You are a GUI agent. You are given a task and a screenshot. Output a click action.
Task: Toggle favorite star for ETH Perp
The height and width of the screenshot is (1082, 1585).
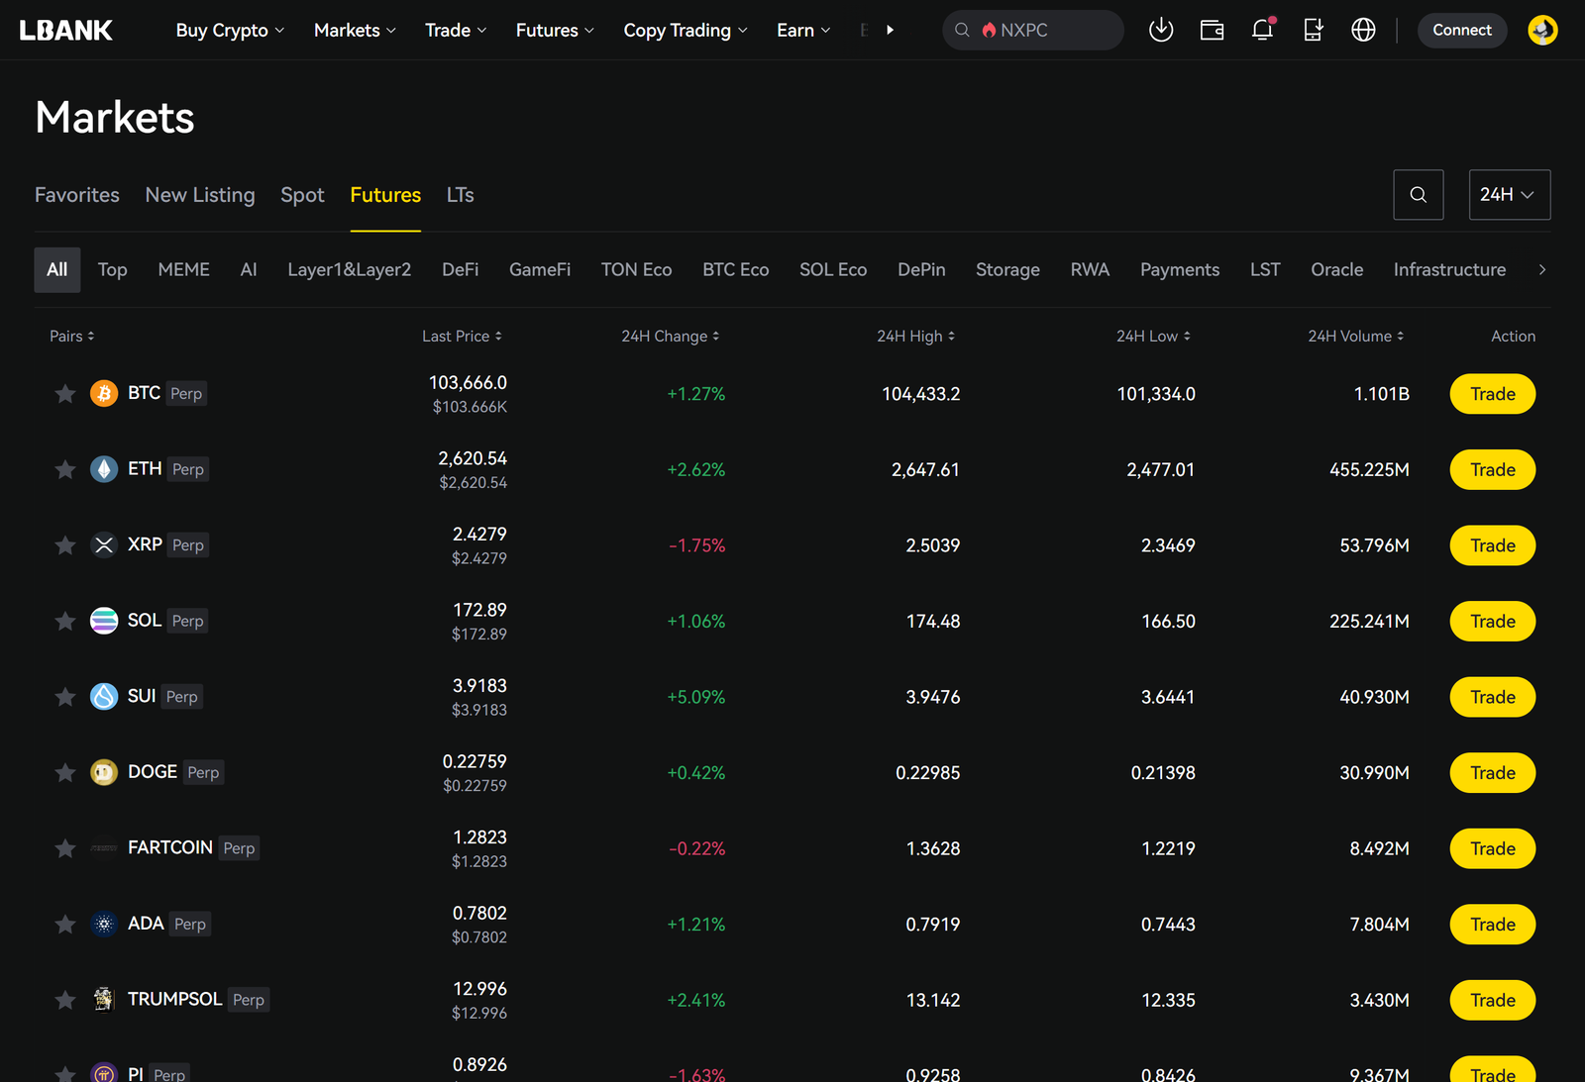coord(65,469)
